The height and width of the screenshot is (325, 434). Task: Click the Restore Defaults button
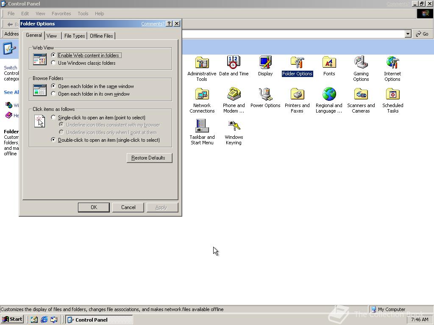click(150, 158)
